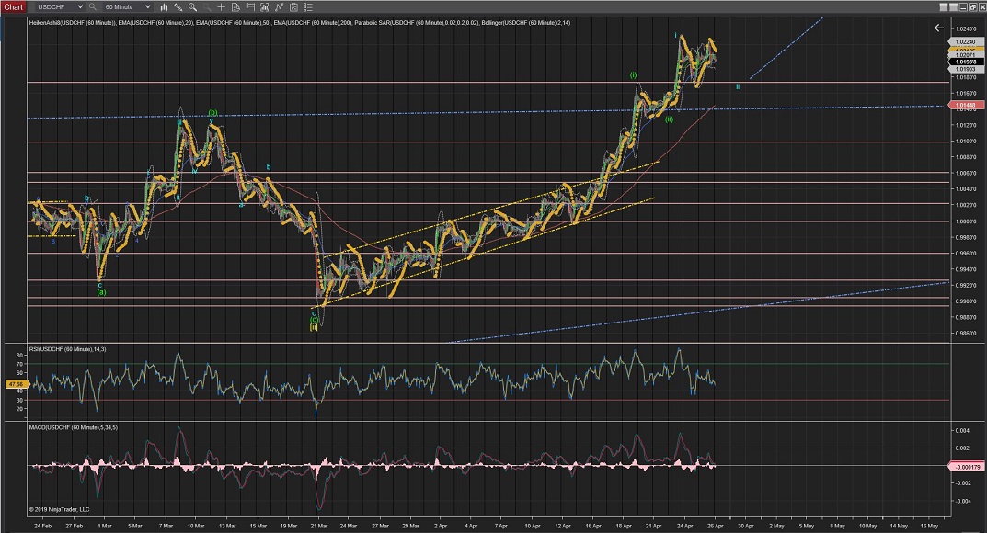The image size is (987, 533).
Task: Select the HeikenAshi indicator label text
Action: [73, 23]
